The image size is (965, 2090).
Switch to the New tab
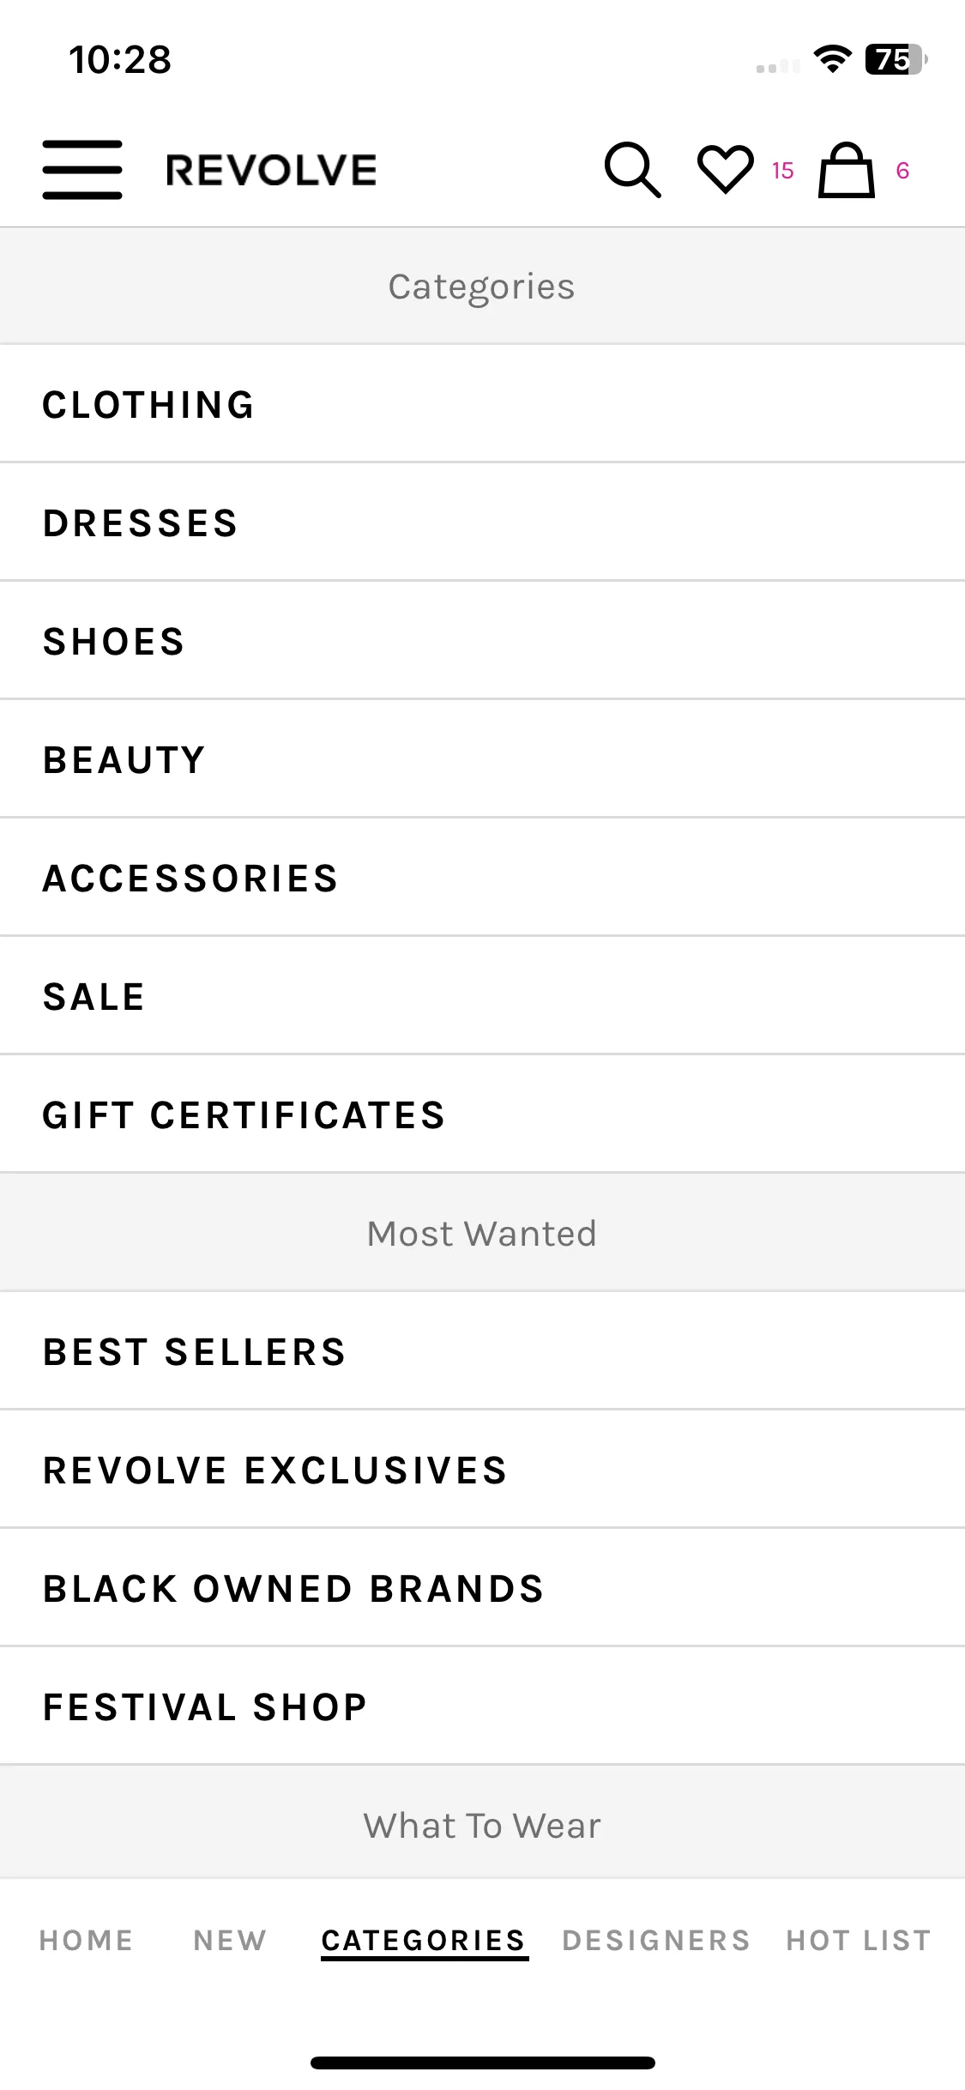click(230, 1940)
